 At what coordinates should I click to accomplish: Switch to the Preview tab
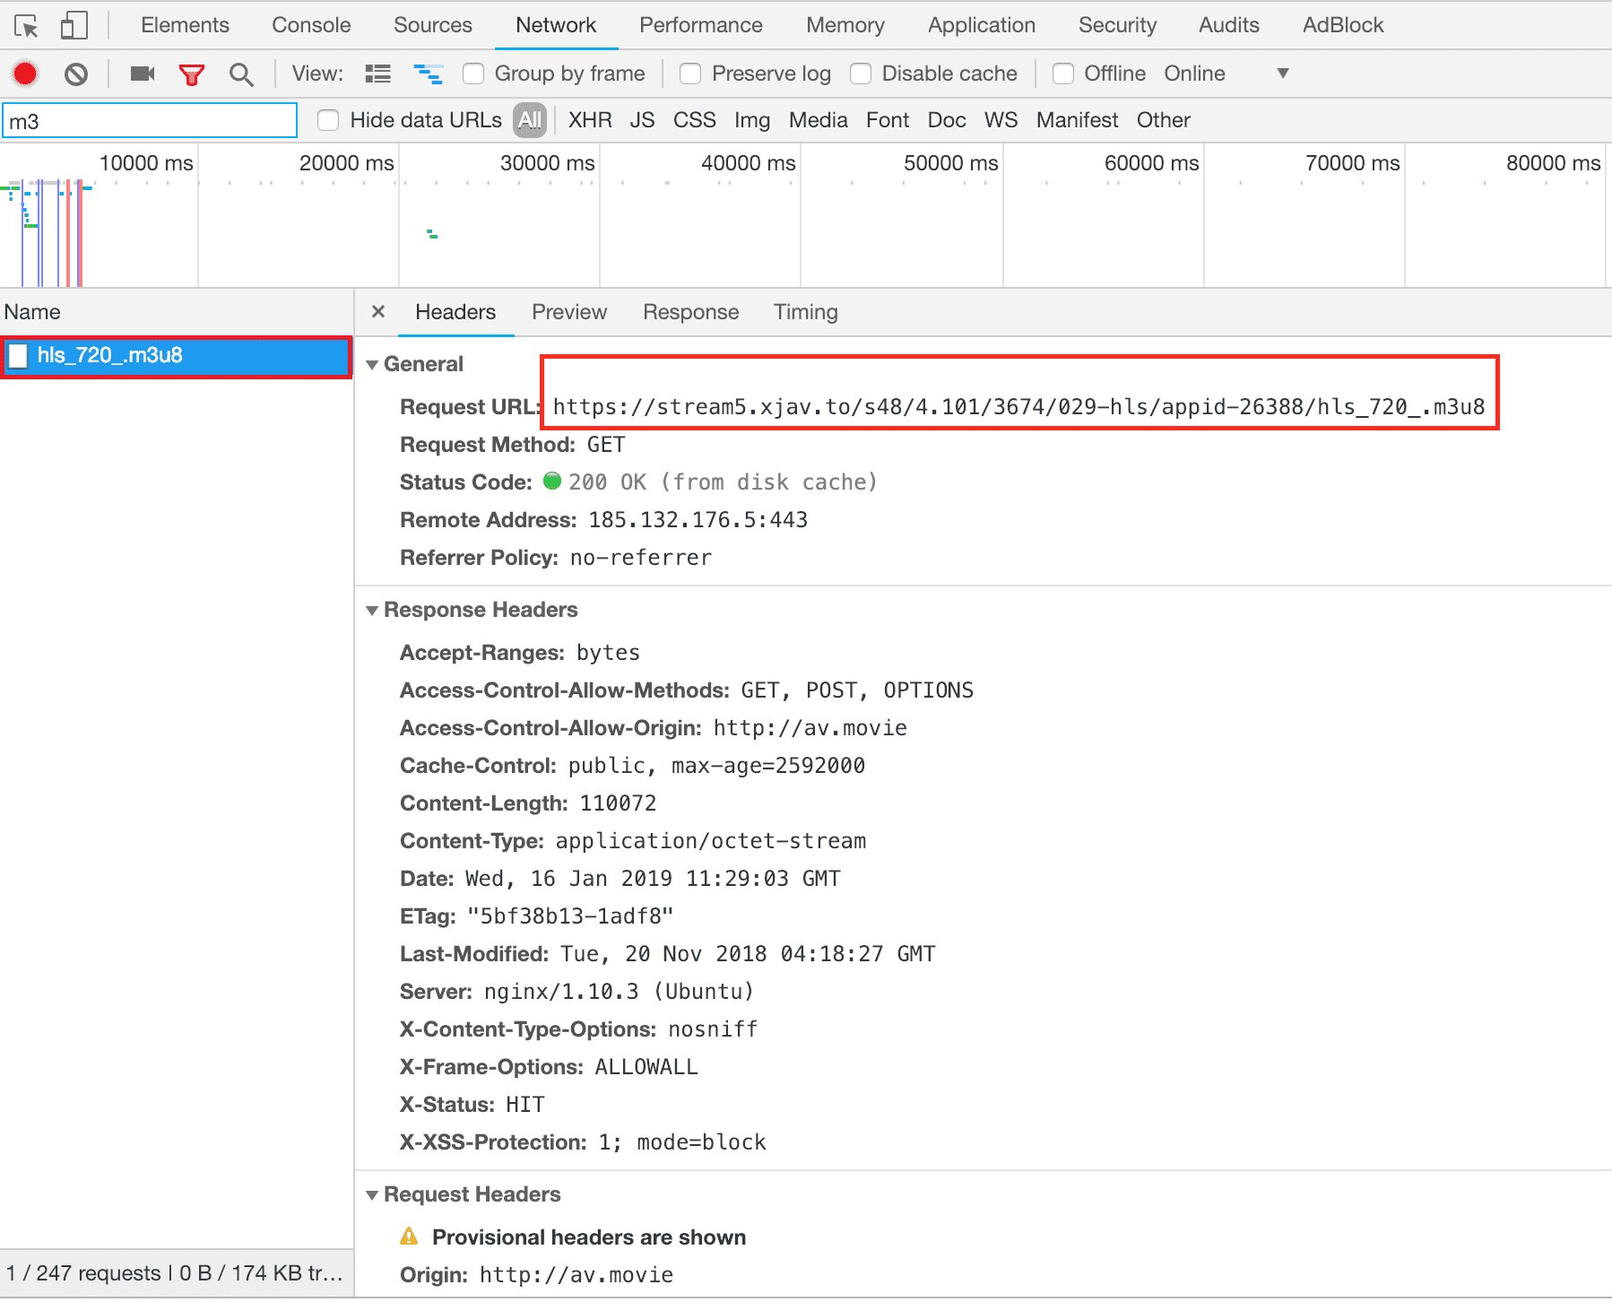[x=569, y=312]
